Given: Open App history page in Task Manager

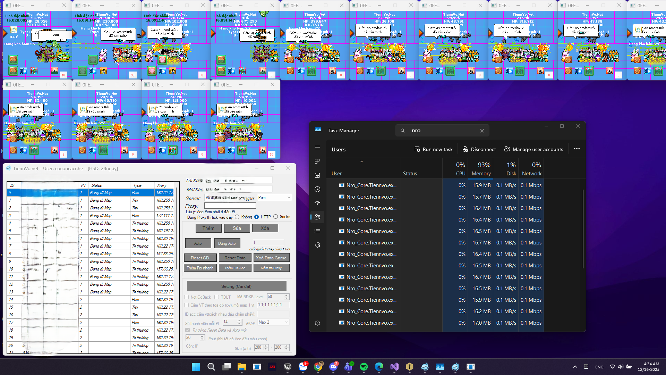Looking at the screenshot, I should [317, 189].
